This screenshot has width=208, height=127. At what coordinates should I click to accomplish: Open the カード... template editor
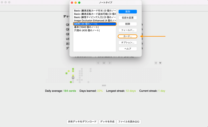tap(128, 36)
